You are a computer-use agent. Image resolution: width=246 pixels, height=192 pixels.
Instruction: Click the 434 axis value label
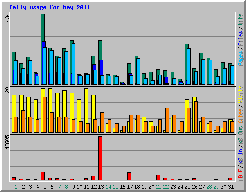[x=7, y=18]
